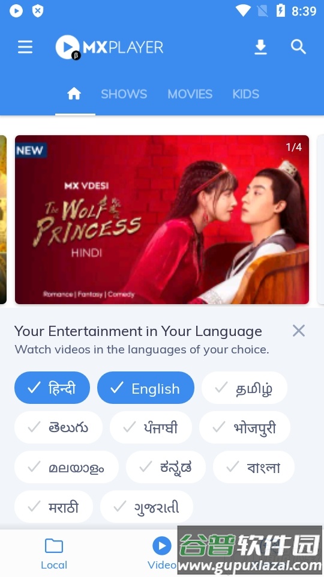Switch to the SHOWS tab
324x577 pixels.
[x=124, y=94]
